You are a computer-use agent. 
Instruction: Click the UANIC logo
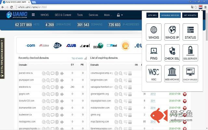(17, 15)
